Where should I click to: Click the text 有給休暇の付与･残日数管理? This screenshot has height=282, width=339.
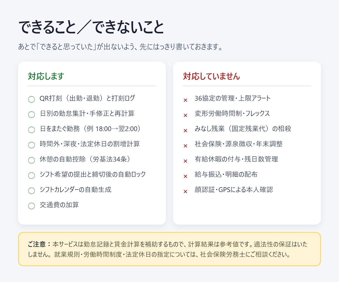(x=236, y=159)
